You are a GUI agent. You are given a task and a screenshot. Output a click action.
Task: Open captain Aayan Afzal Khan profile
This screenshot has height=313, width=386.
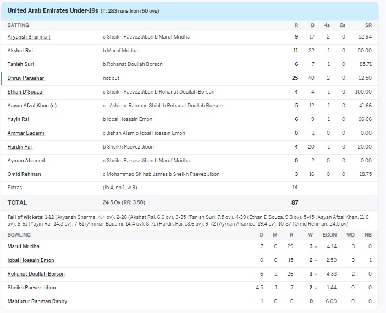32,106
